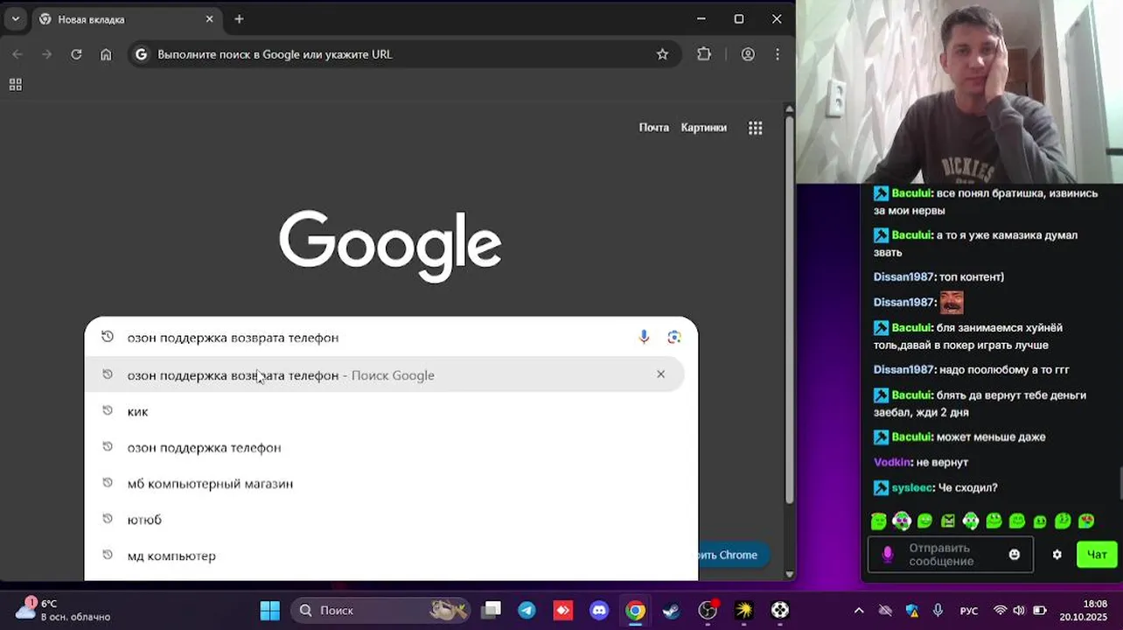Open Telegram from the taskbar
Image resolution: width=1123 pixels, height=630 pixels.
coord(527,610)
